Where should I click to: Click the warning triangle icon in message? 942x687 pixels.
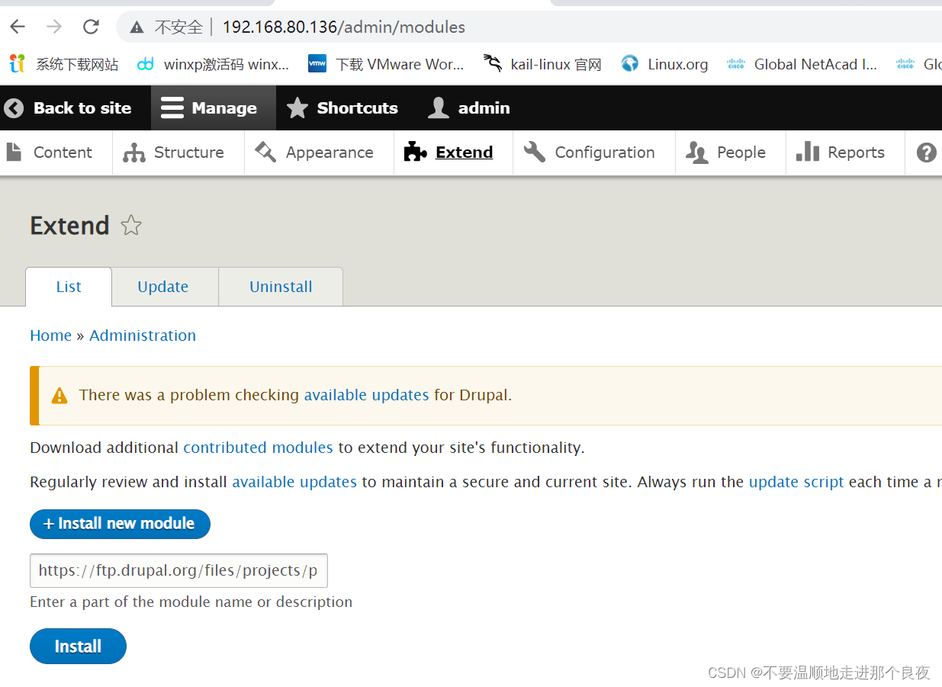(59, 396)
